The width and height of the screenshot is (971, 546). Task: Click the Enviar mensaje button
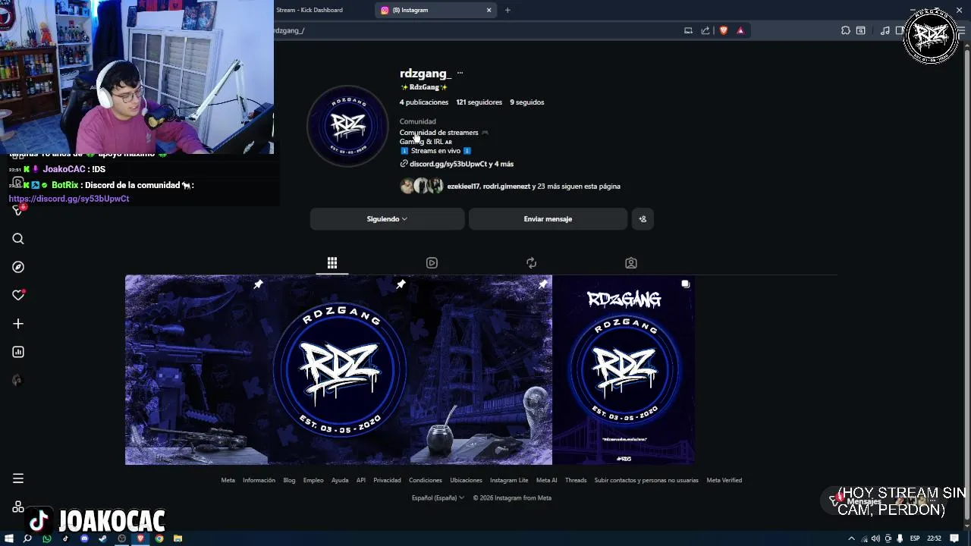coord(548,219)
